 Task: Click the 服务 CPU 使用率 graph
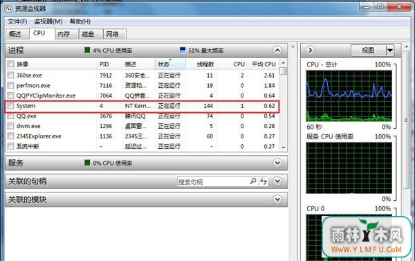pos(349,168)
